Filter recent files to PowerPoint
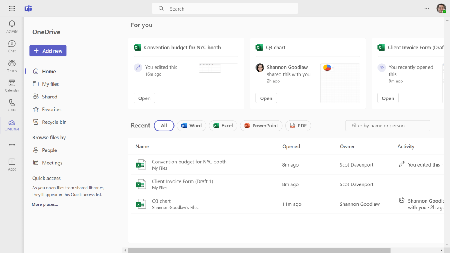 pyautogui.click(x=261, y=126)
